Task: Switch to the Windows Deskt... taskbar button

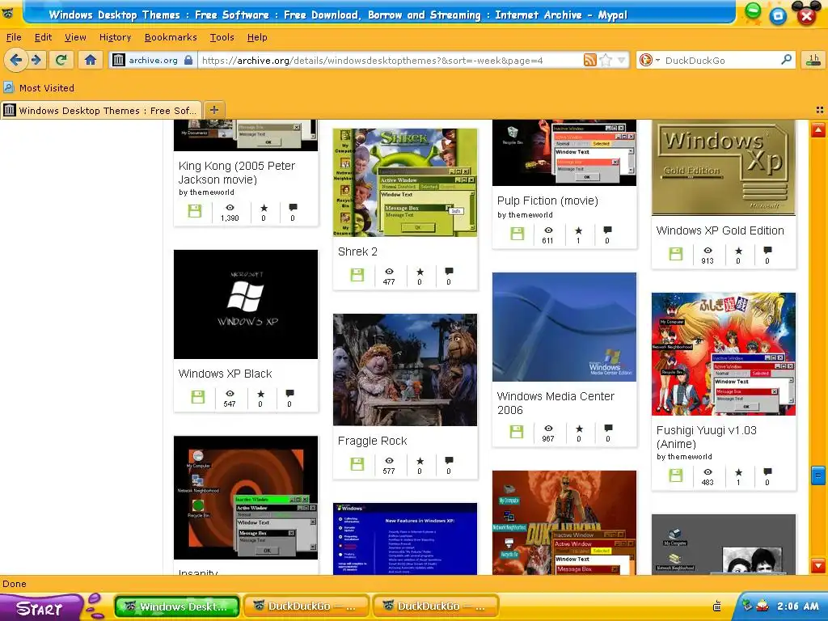Action: [x=177, y=606]
